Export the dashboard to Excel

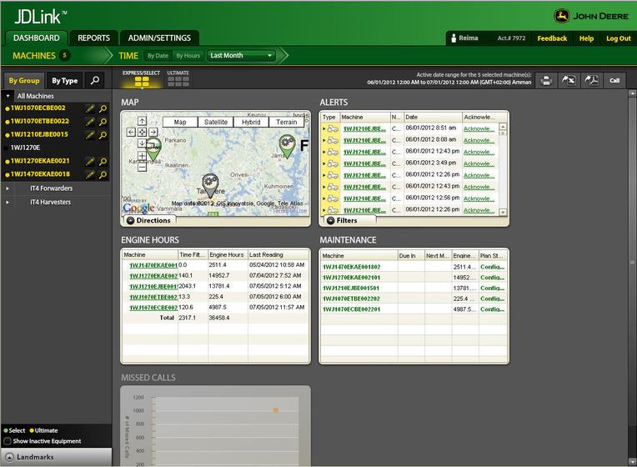tap(569, 81)
